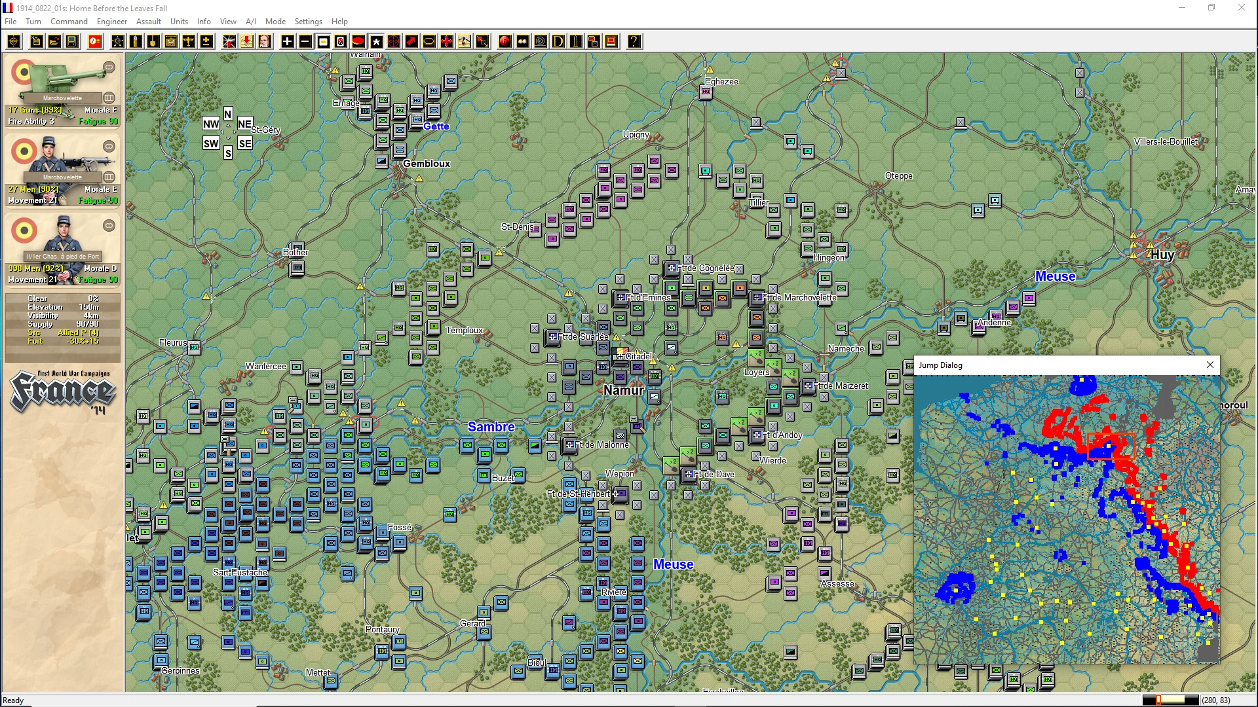
Task: Click the NW compass direction button
Action: pos(211,124)
